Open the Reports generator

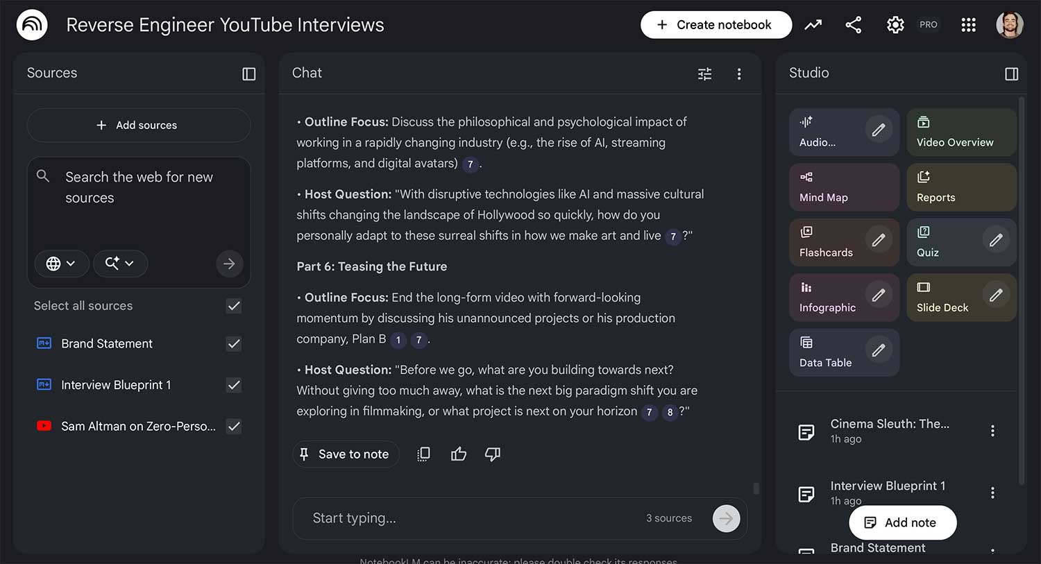(x=960, y=187)
